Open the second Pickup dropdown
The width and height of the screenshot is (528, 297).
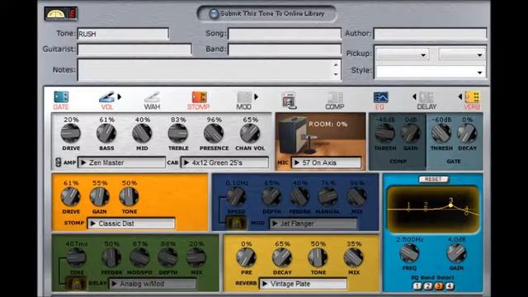click(462, 54)
